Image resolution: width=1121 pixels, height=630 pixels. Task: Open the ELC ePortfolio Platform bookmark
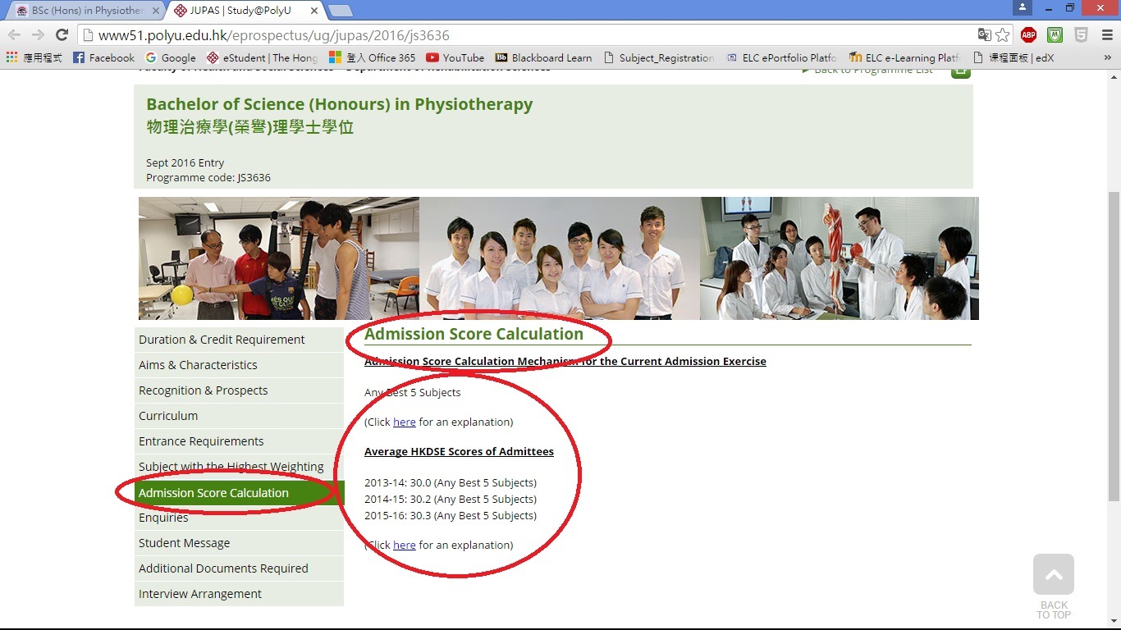click(780, 57)
